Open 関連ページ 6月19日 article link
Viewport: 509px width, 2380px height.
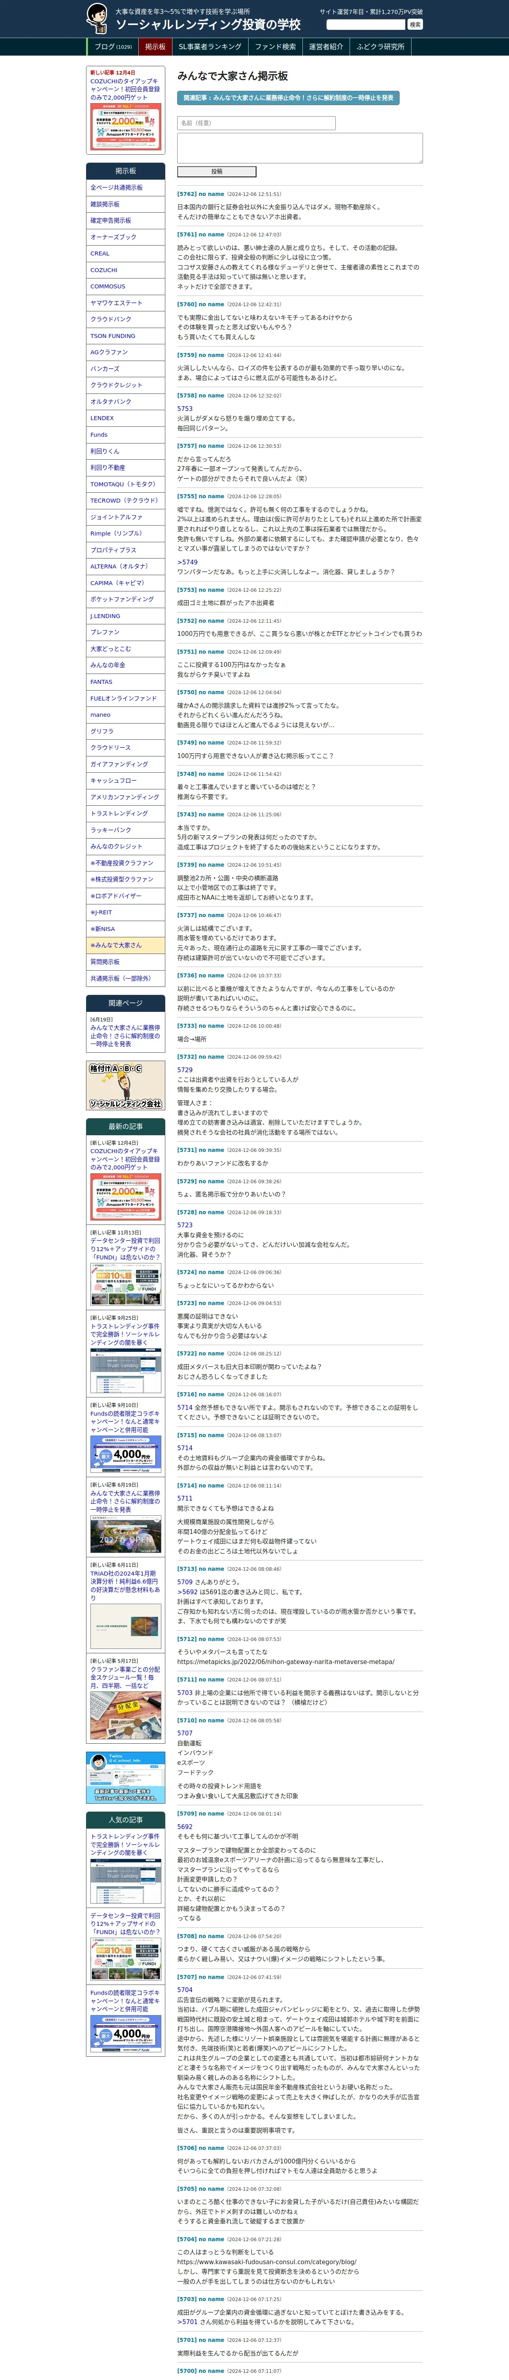point(125,1036)
